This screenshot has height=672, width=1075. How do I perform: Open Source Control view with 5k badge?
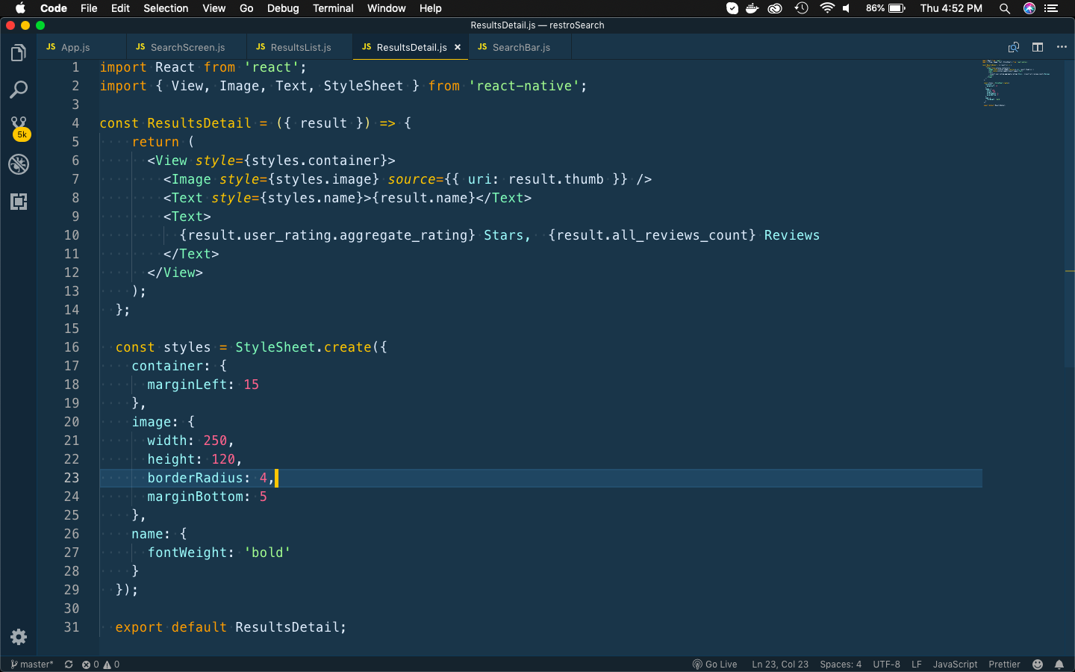[19, 128]
